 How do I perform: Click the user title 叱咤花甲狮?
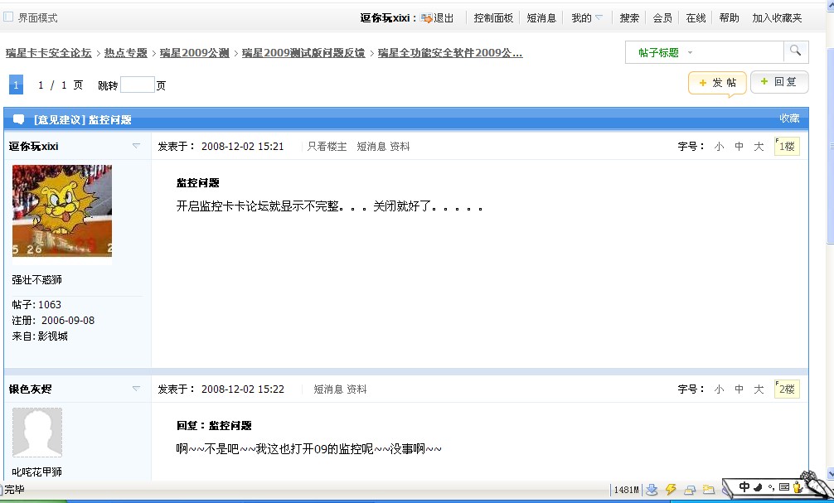point(36,472)
